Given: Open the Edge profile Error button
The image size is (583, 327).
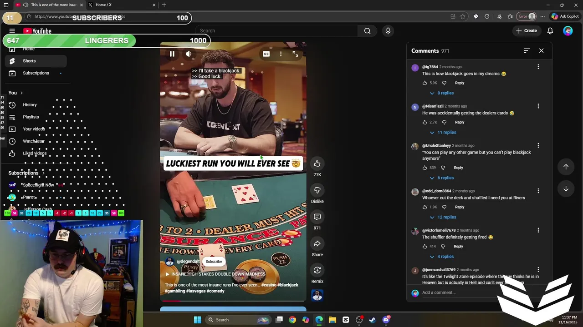Looking at the screenshot, I should pos(527,16).
